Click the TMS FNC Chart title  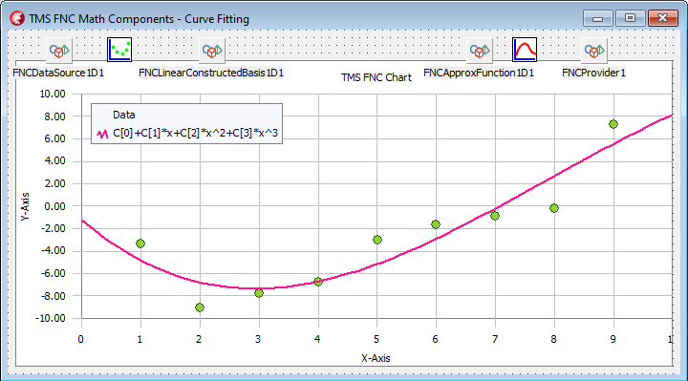pyautogui.click(x=376, y=77)
